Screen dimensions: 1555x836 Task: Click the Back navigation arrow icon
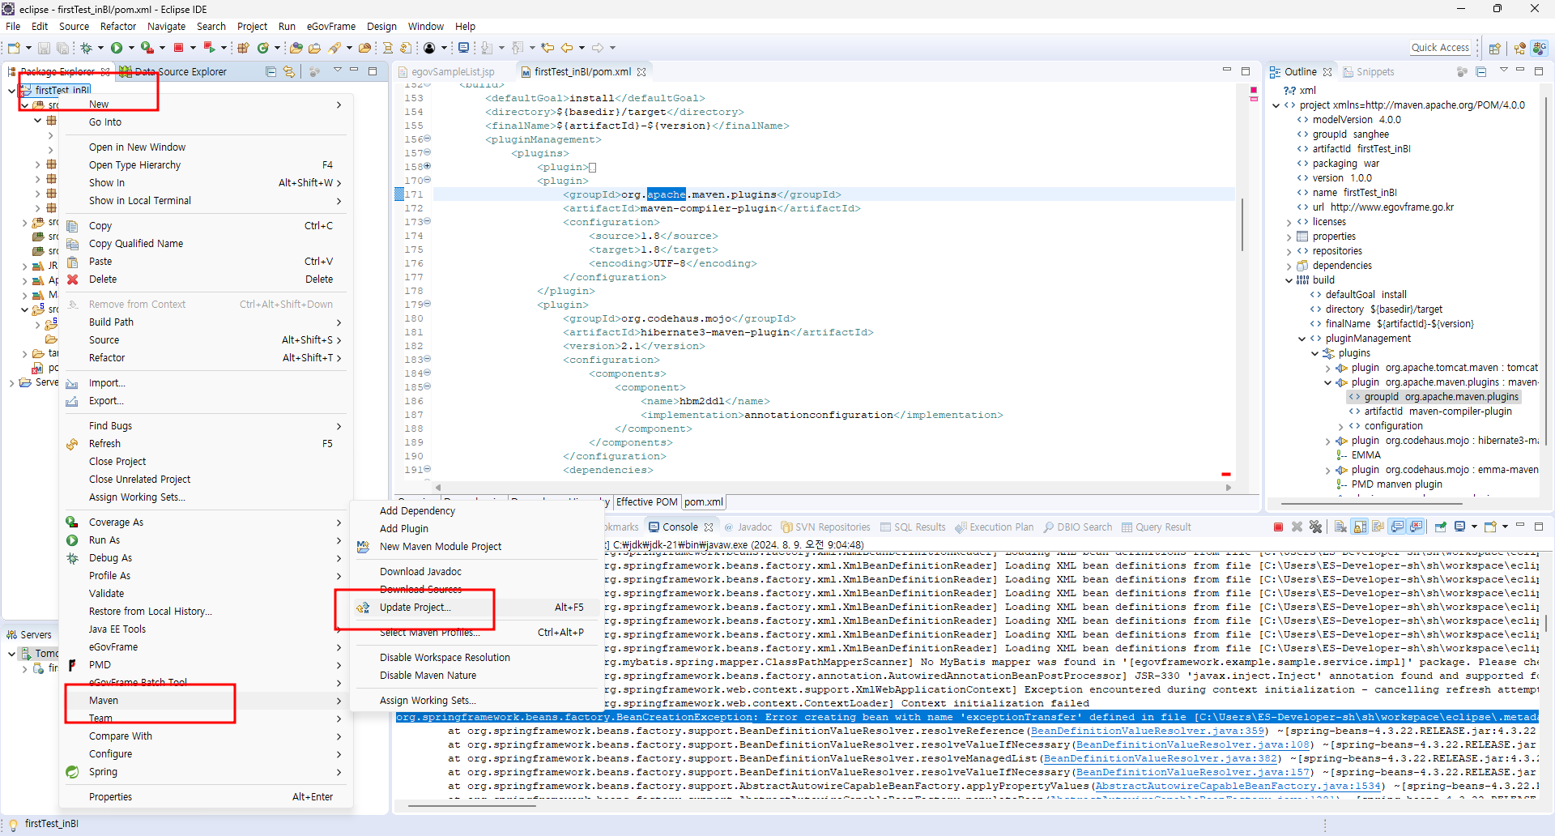pyautogui.click(x=567, y=48)
